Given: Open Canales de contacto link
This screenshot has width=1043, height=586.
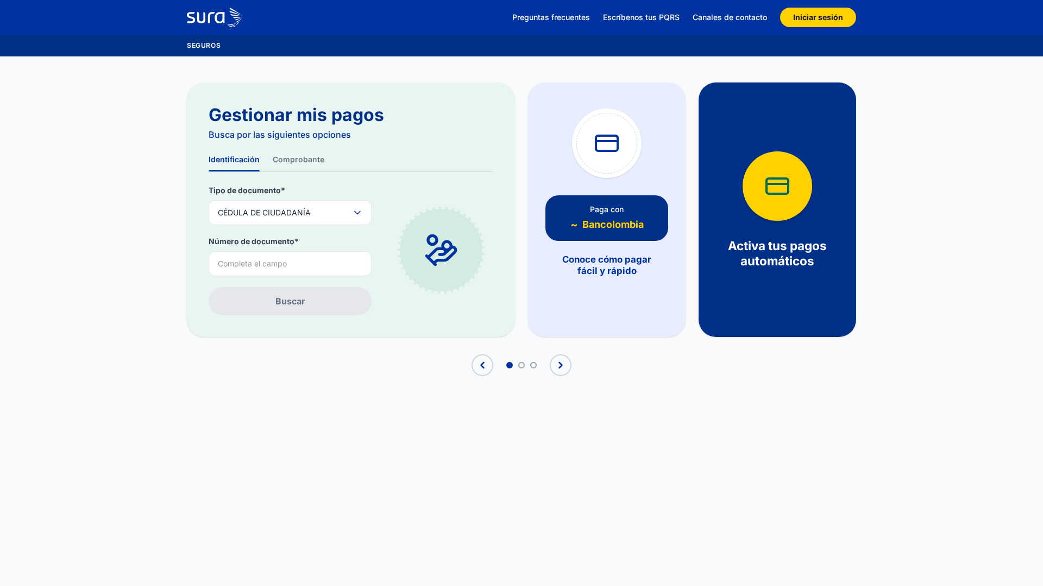Looking at the screenshot, I should 730,17.
